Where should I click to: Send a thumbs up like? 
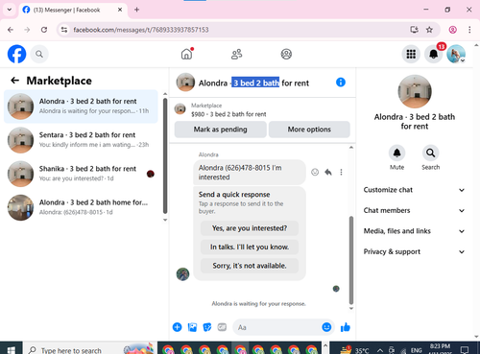[x=346, y=327]
